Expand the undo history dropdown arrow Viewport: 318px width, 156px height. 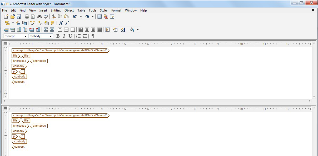81,16
